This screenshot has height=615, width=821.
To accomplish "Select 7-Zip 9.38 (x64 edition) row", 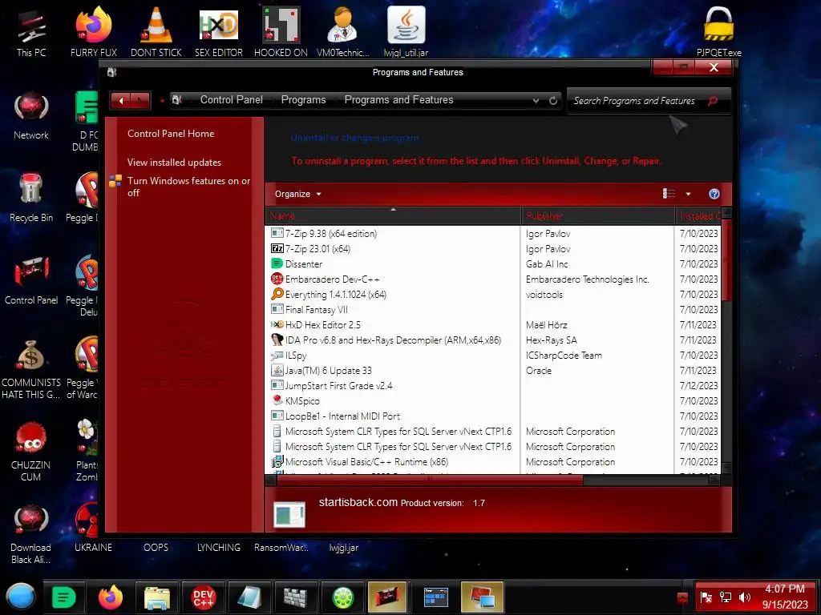I will (493, 234).
